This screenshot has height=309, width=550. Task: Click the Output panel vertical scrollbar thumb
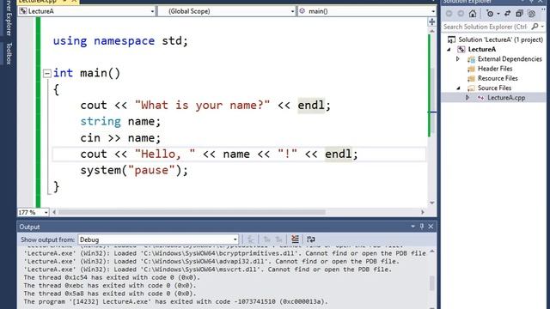coord(431,283)
